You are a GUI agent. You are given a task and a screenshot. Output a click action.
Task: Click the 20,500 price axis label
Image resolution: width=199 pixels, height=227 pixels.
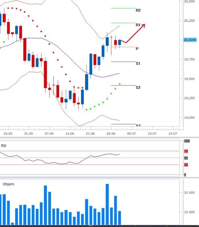click(x=190, y=1)
